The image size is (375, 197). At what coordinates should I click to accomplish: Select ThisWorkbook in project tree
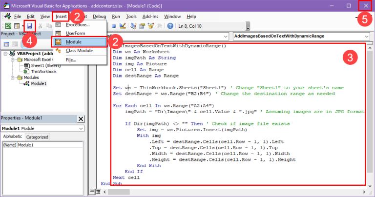pyautogui.click(x=44, y=71)
